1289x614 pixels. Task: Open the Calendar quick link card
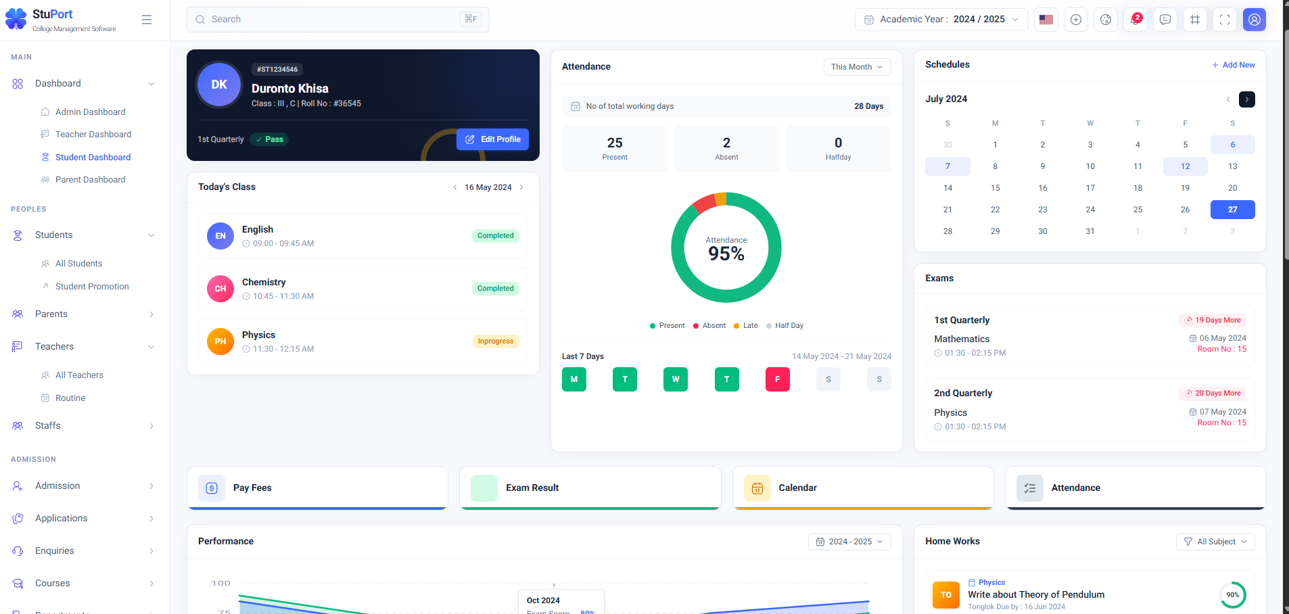tap(863, 488)
